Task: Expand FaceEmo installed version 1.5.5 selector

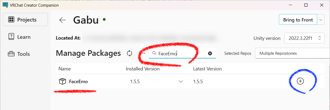Action: point(181,82)
